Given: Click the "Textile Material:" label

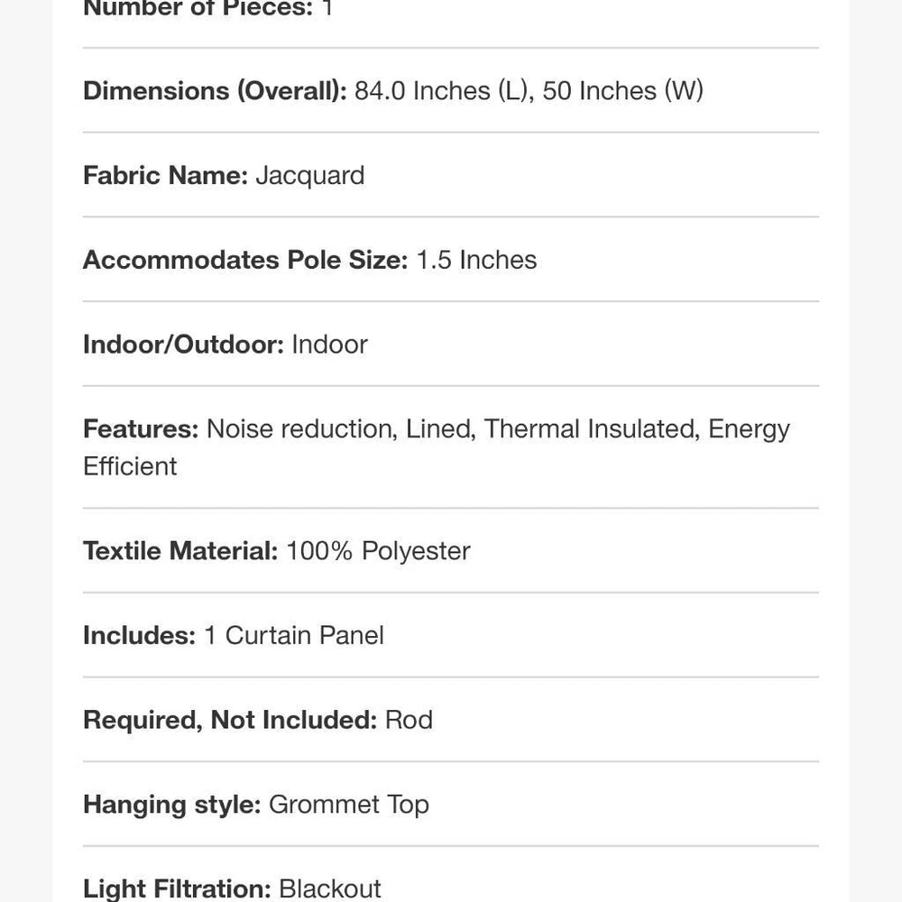Looking at the screenshot, I should (x=180, y=551).
